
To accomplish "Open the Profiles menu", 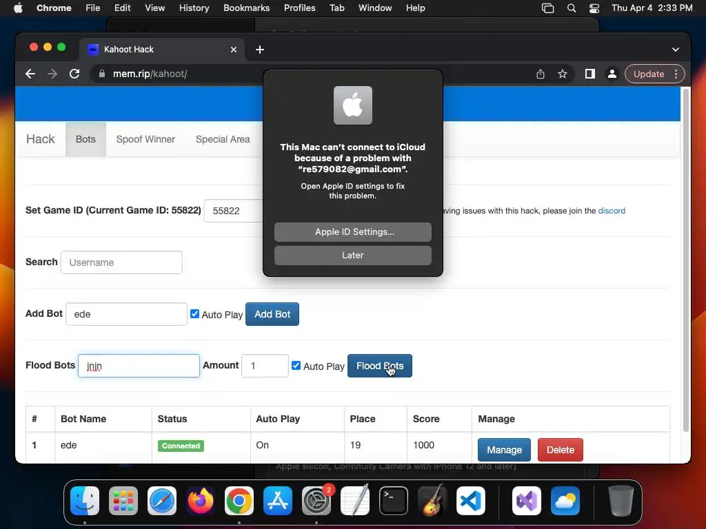I will pos(299,8).
